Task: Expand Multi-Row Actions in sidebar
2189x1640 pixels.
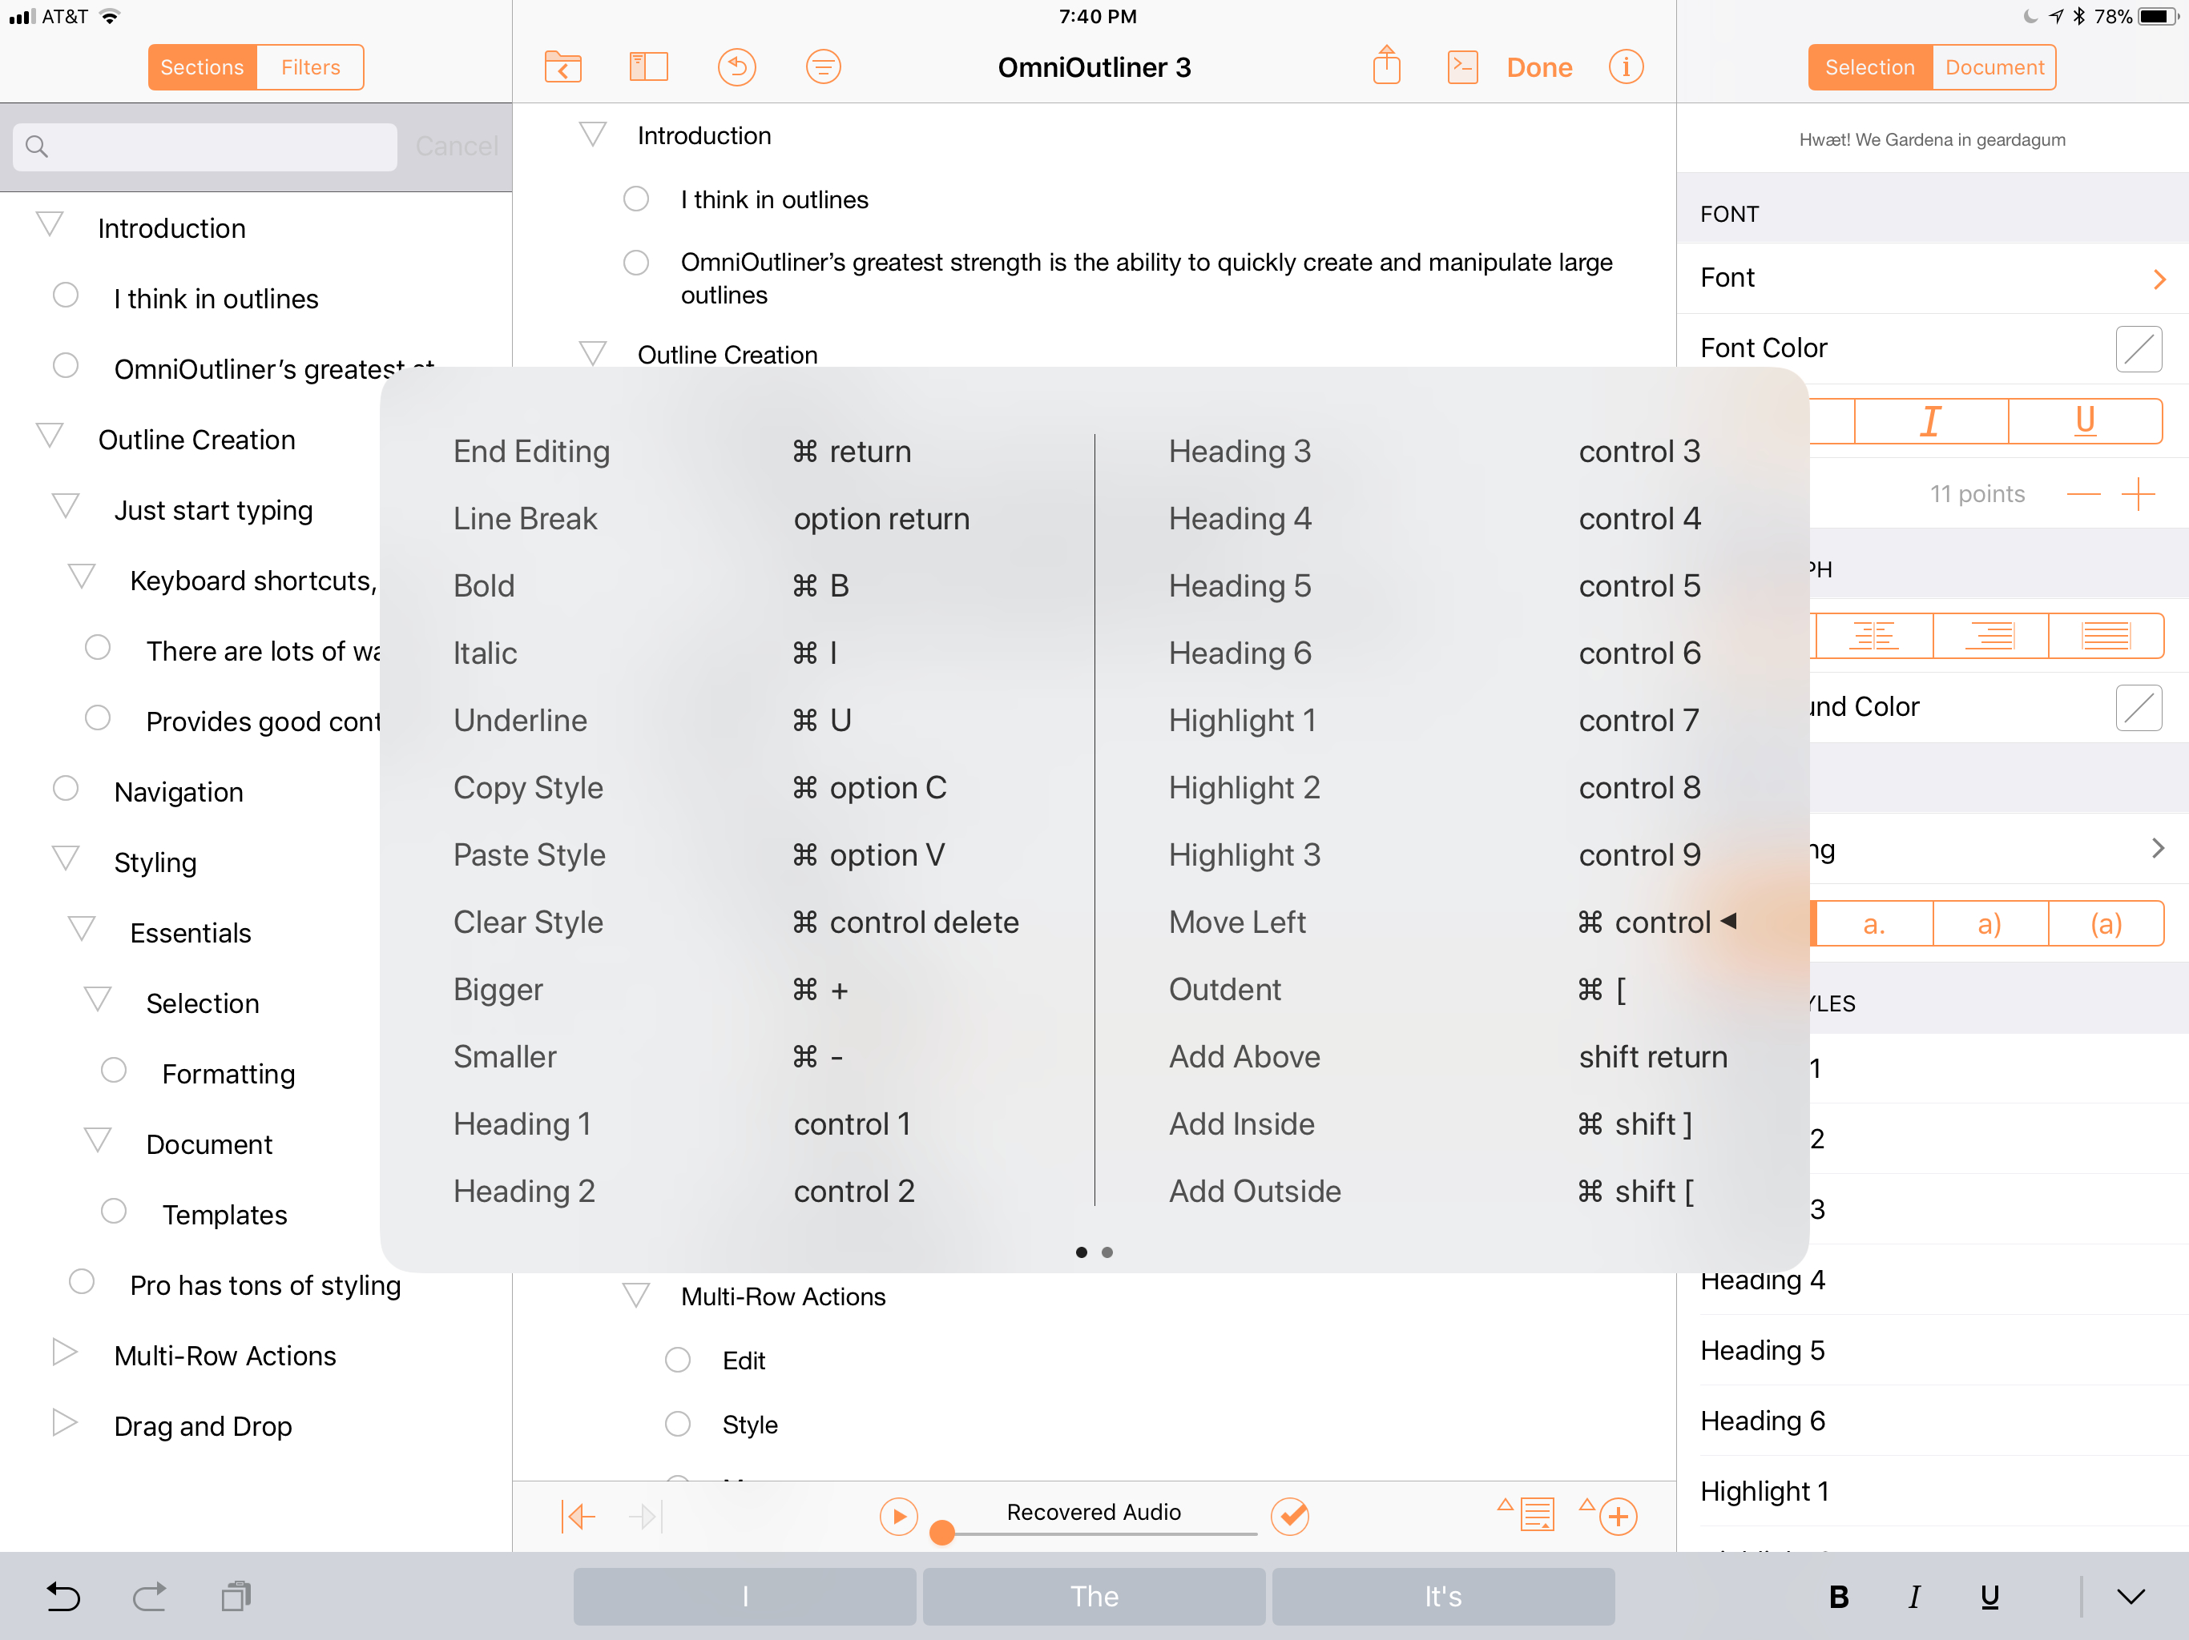Action: [64, 1351]
